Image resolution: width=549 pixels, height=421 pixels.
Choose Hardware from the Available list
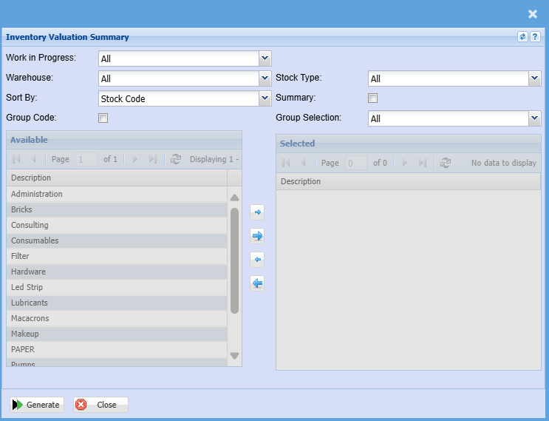[x=28, y=272]
